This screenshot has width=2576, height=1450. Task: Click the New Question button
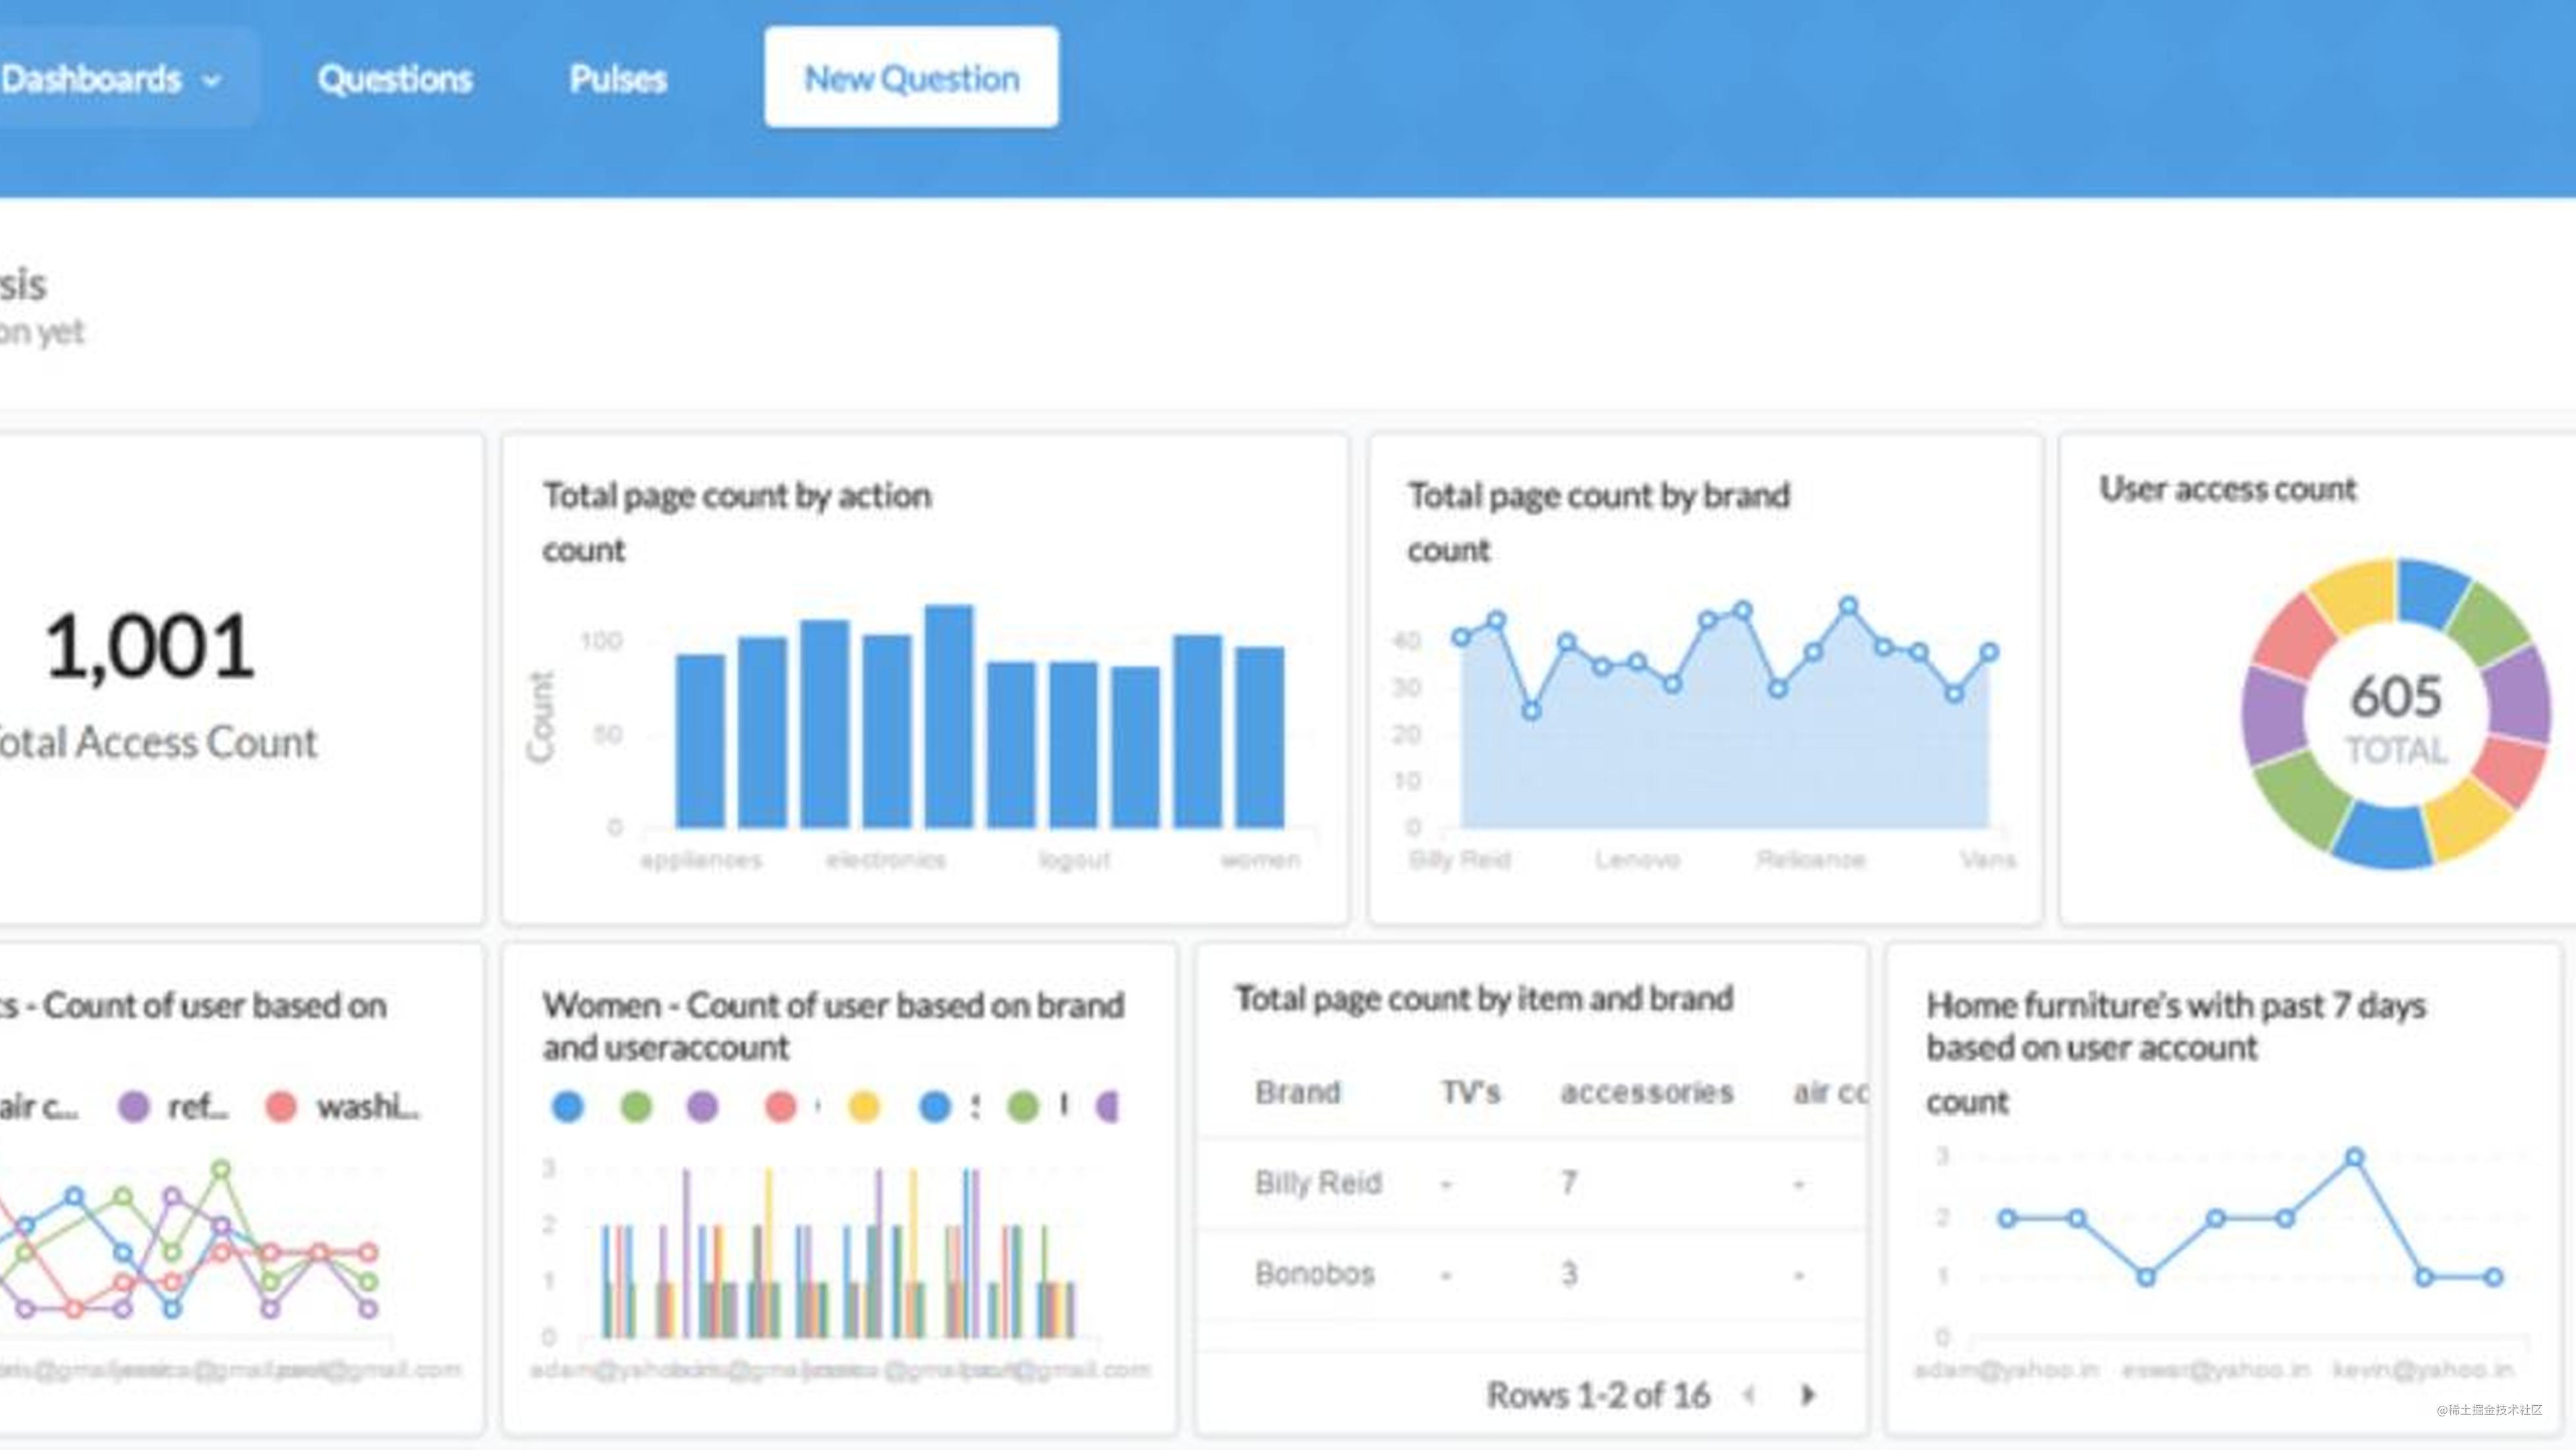[911, 77]
